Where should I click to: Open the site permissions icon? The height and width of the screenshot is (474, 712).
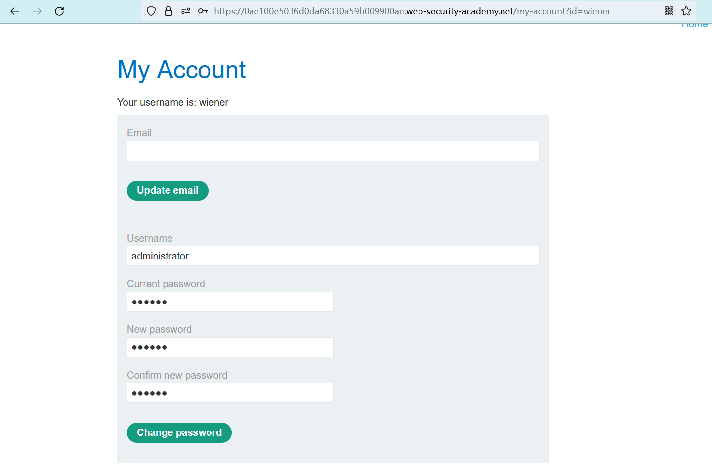[x=186, y=11]
